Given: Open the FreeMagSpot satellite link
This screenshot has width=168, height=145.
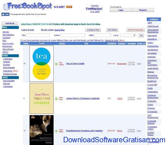Looking at the screenshot, I should [94, 9].
